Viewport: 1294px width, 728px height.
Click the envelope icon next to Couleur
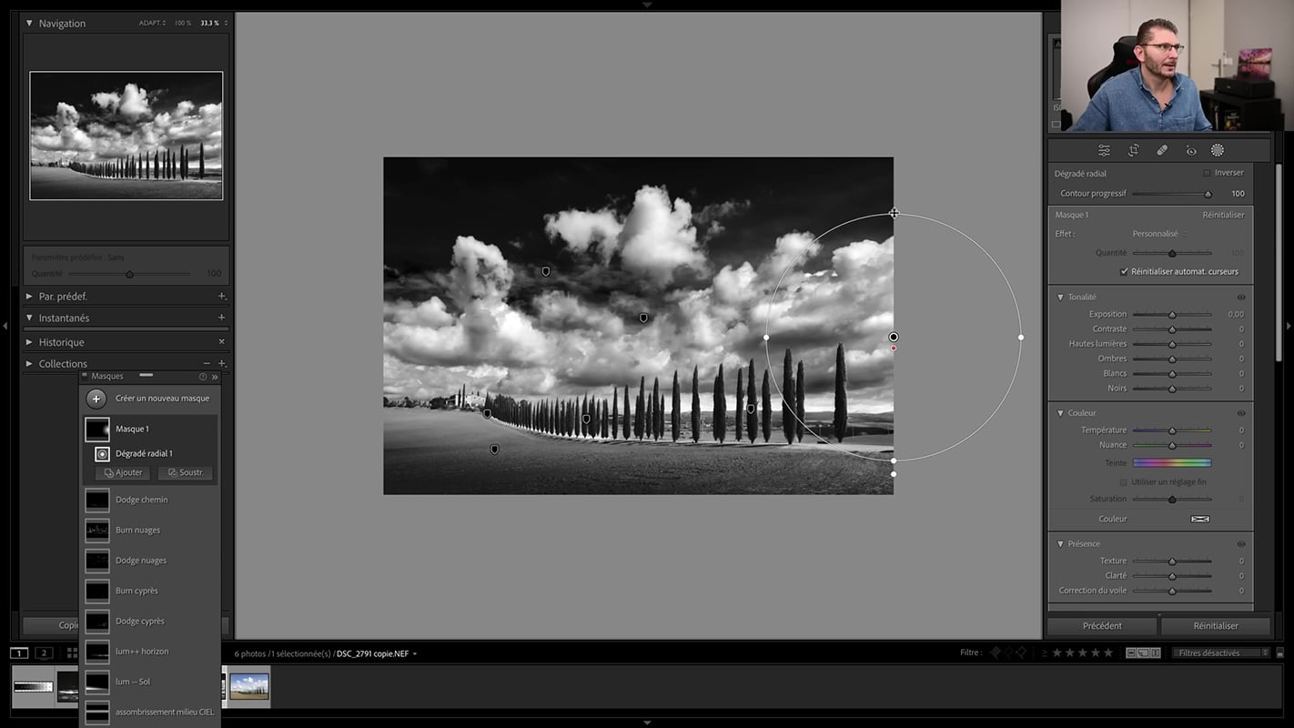[1200, 519]
